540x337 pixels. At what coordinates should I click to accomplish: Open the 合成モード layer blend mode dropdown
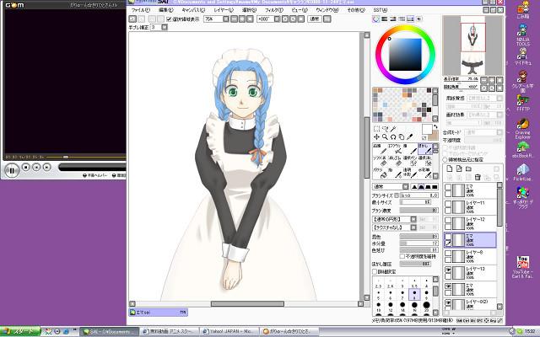coord(499,132)
